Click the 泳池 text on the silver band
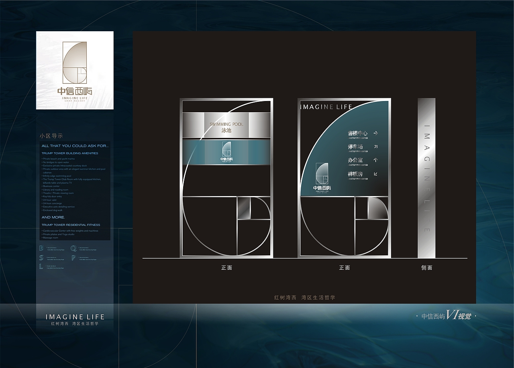The image size is (514, 368). (226, 130)
